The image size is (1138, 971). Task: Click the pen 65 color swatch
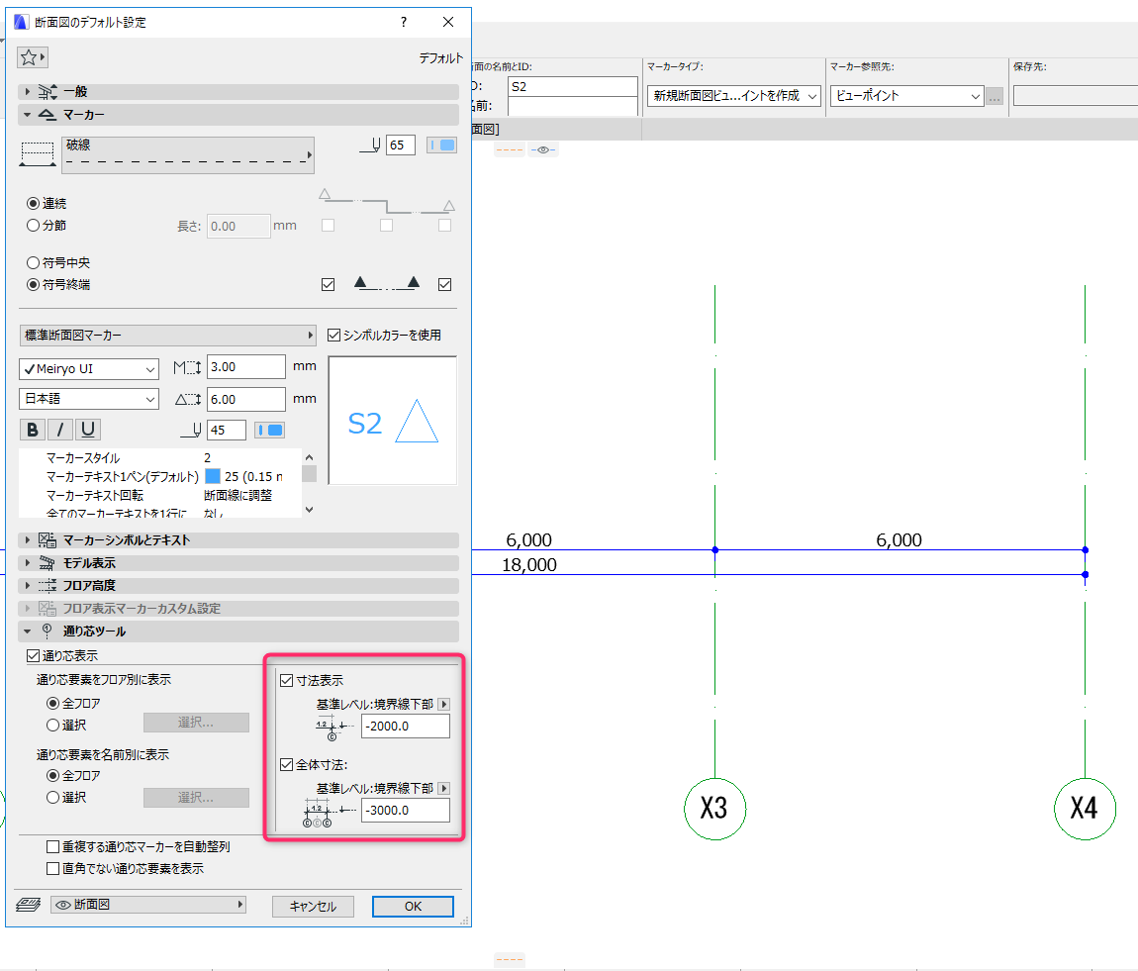click(441, 146)
